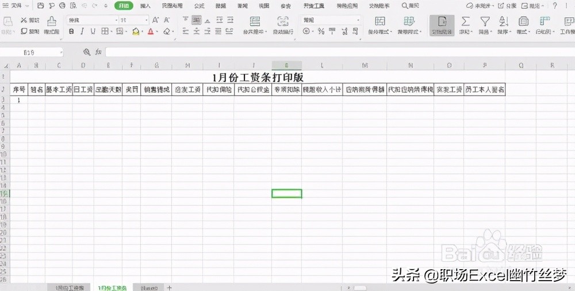The image size is (575, 291).
Task: Click the AutoSum sigma icon
Action: click(466, 21)
